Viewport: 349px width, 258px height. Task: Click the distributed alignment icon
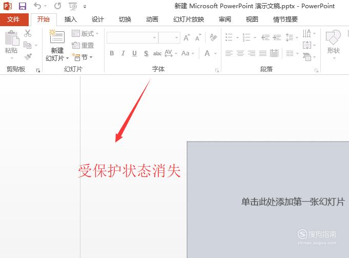[274, 53]
